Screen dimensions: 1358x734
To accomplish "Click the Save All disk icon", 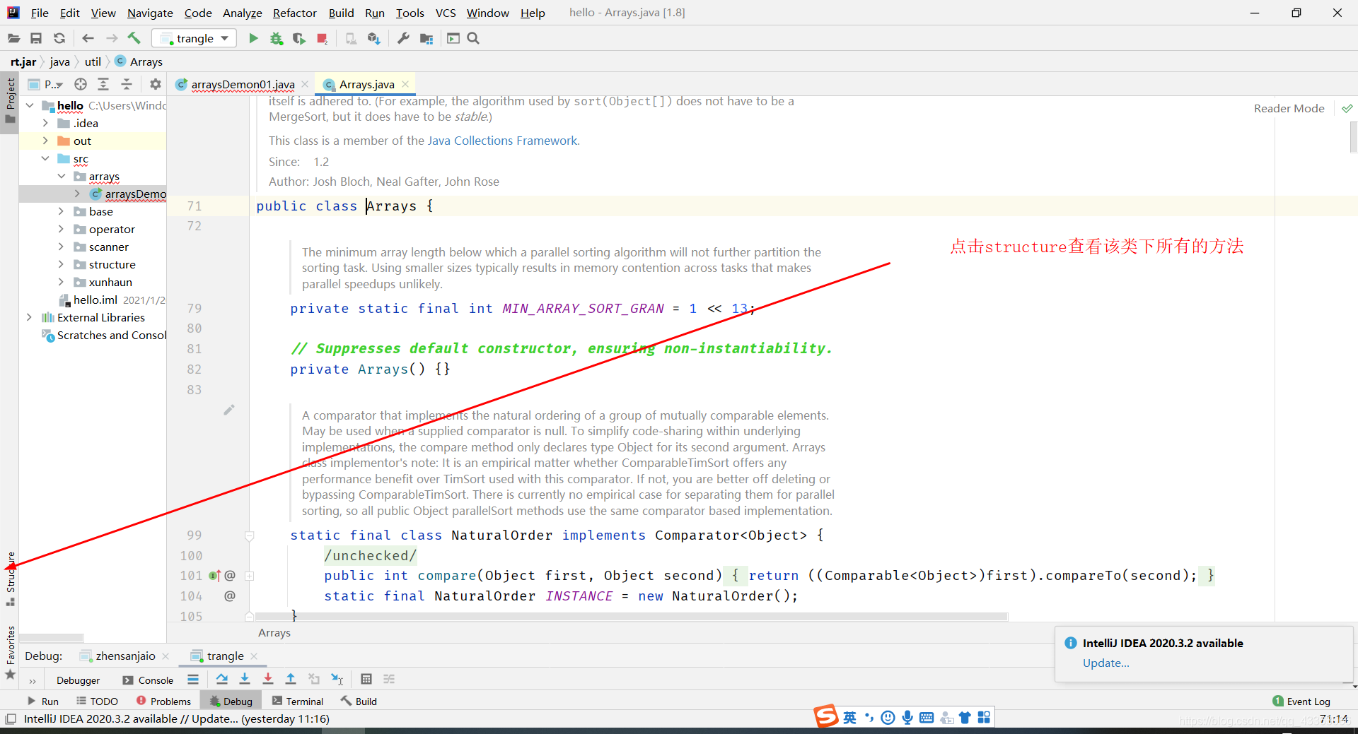I will (36, 38).
